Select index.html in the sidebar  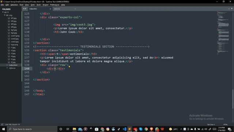point(13,65)
